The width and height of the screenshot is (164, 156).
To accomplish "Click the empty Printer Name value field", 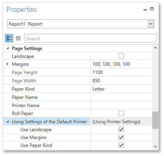I will (x=121, y=106).
